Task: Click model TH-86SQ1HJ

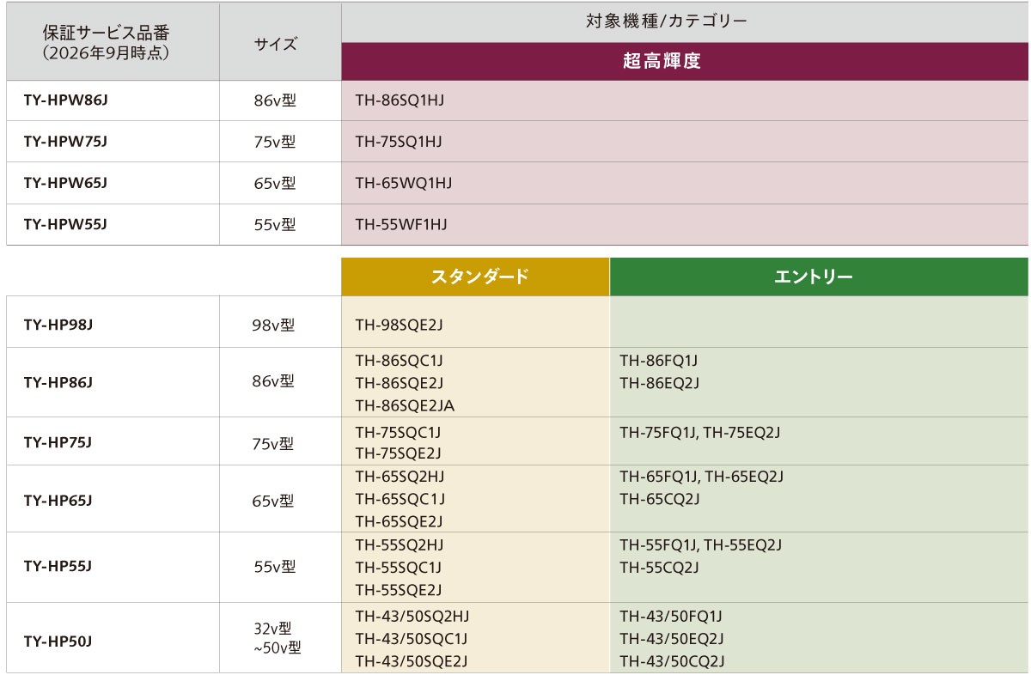Action: click(400, 100)
